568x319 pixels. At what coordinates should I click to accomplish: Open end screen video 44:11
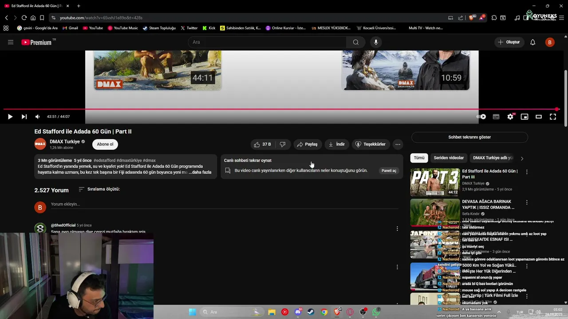pyautogui.click(x=158, y=70)
